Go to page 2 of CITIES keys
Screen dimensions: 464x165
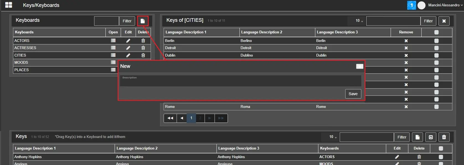coord(200,118)
